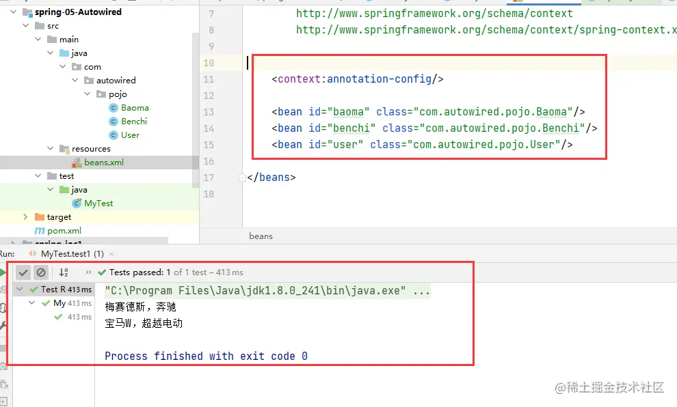This screenshot has height=407, width=677.
Task: Click line number 13 in the gutter
Action: point(209,112)
